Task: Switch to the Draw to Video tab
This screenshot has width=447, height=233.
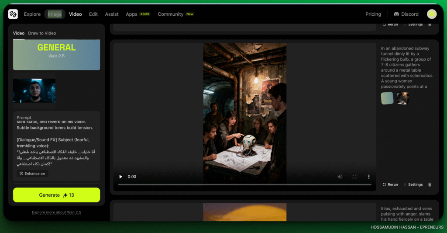Action: [x=42, y=33]
